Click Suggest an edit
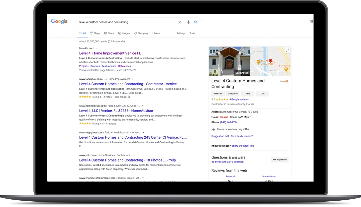 coord(220,136)
